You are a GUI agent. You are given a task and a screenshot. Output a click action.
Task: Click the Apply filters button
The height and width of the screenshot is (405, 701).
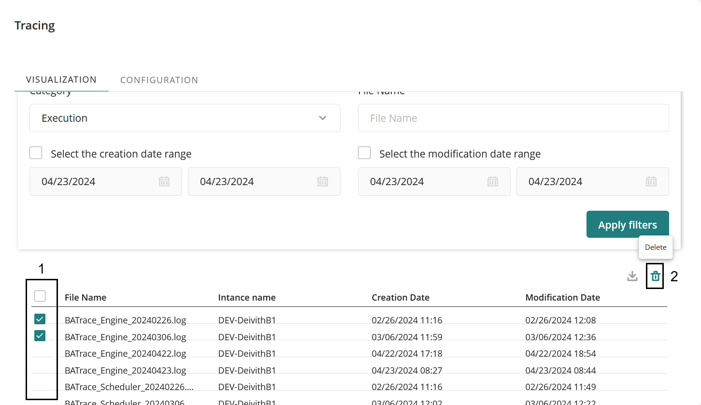click(x=628, y=224)
